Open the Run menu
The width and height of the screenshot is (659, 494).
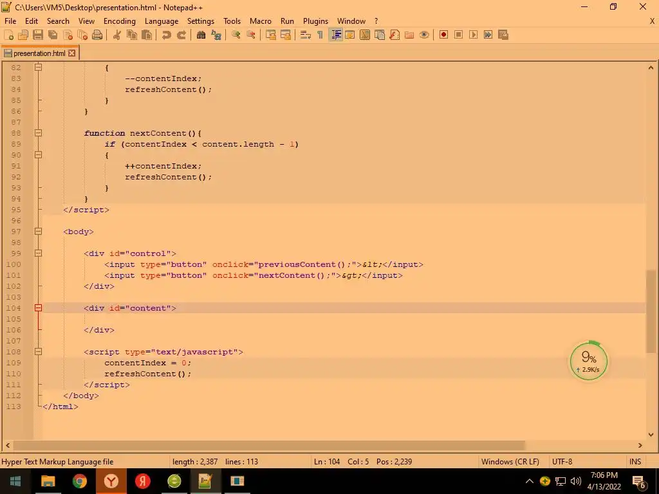click(x=287, y=21)
